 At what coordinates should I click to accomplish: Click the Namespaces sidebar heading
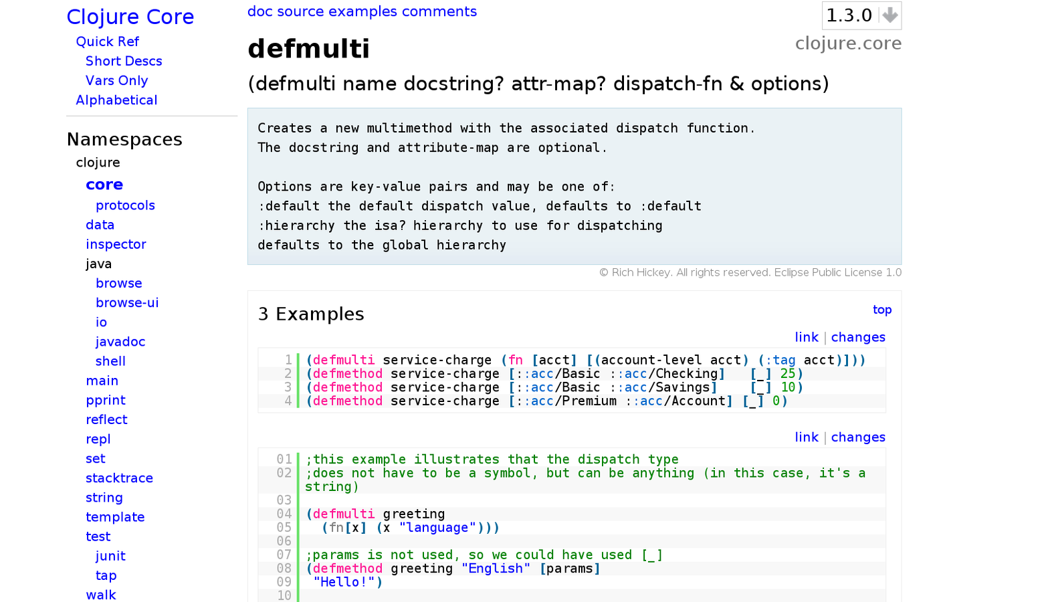pyautogui.click(x=124, y=139)
